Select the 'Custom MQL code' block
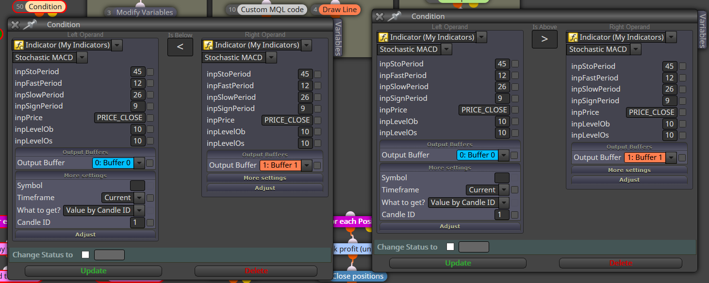Screen dimensions: 709x283 tap(266, 9)
